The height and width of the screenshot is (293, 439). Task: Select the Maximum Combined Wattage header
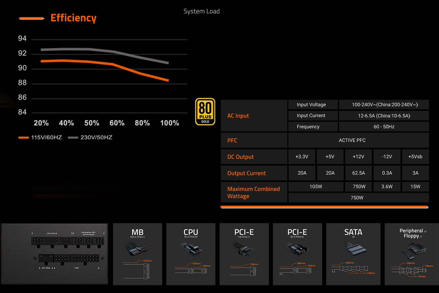point(254,192)
